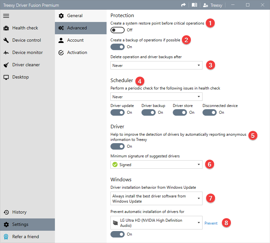
Task: Open the periodic check frequency dropdown
Action: point(156,97)
